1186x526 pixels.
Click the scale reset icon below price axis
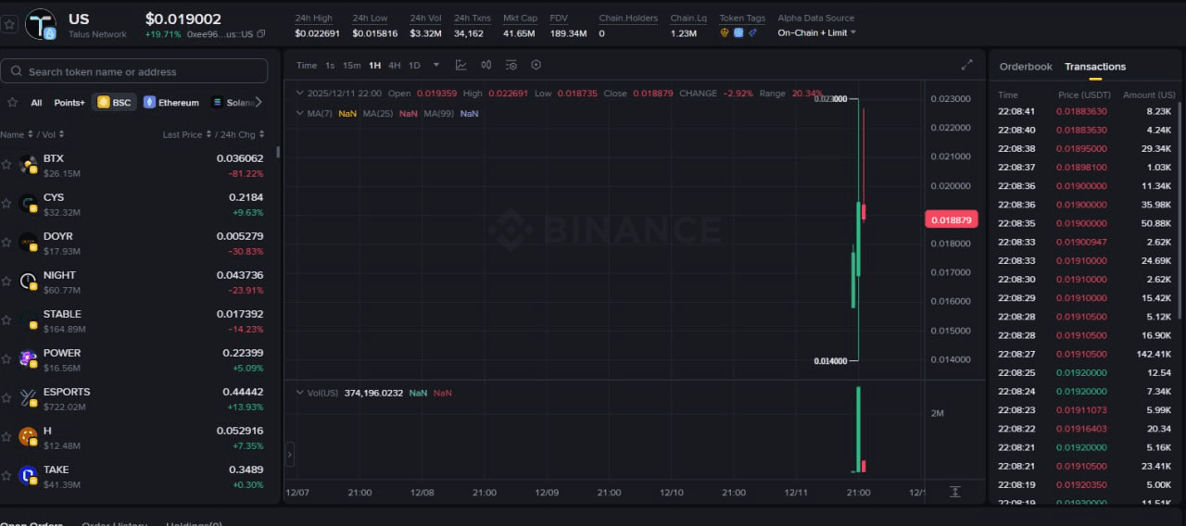click(954, 492)
